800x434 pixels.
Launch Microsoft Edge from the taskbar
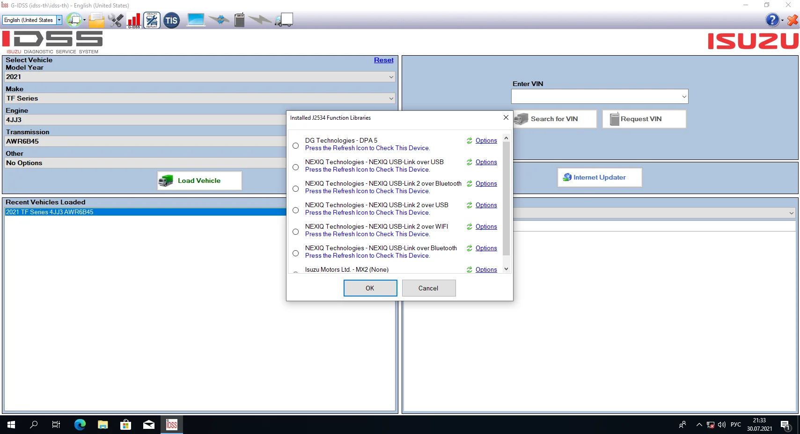click(x=80, y=425)
